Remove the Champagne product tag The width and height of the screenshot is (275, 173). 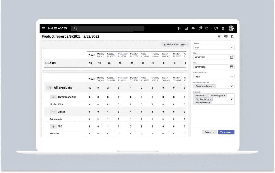tap(225, 95)
